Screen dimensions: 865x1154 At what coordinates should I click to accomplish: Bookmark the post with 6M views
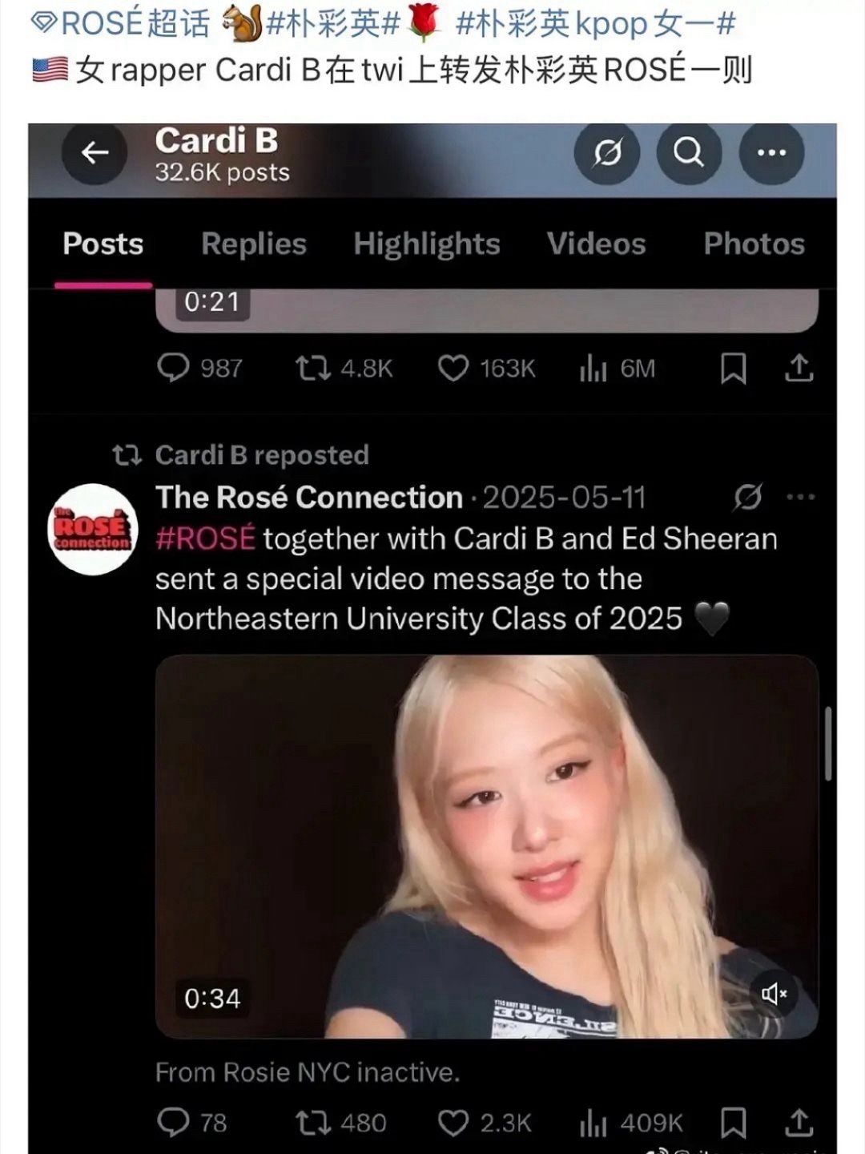pos(733,368)
